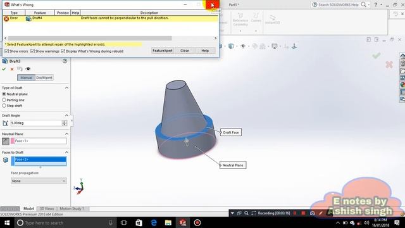This screenshot has width=405, height=228.
Task: Click the Draft Angle 5.00deg input field
Action: [36, 123]
